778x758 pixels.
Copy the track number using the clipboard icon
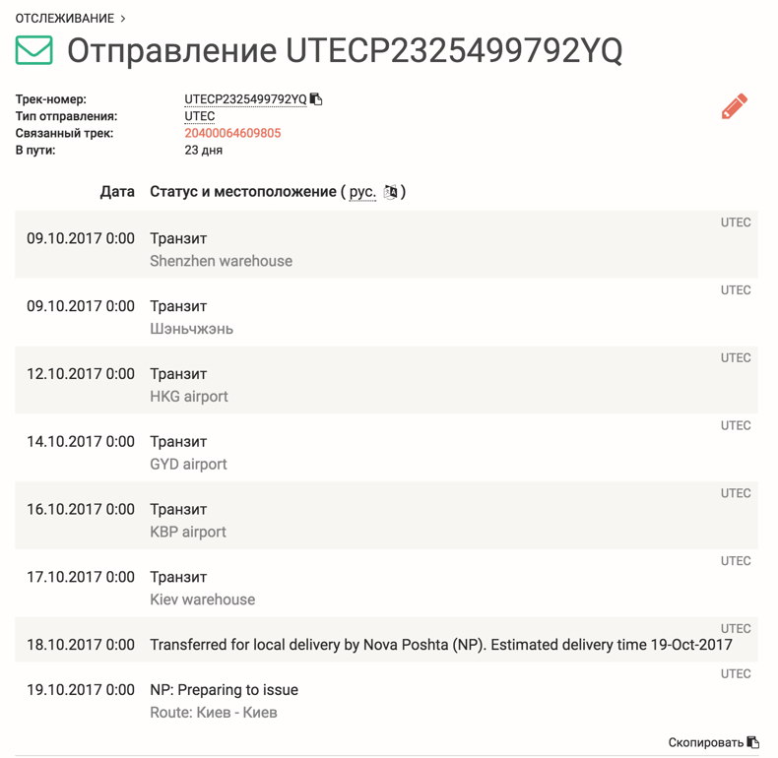pyautogui.click(x=316, y=99)
